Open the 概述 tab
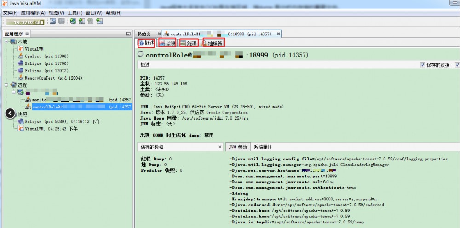460x228 pixels. [x=146, y=43]
